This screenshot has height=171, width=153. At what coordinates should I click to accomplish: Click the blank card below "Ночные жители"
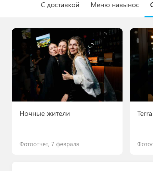click(82, 167)
